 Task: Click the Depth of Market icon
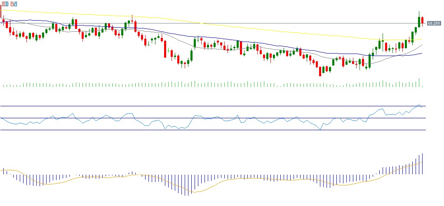point(14,4)
